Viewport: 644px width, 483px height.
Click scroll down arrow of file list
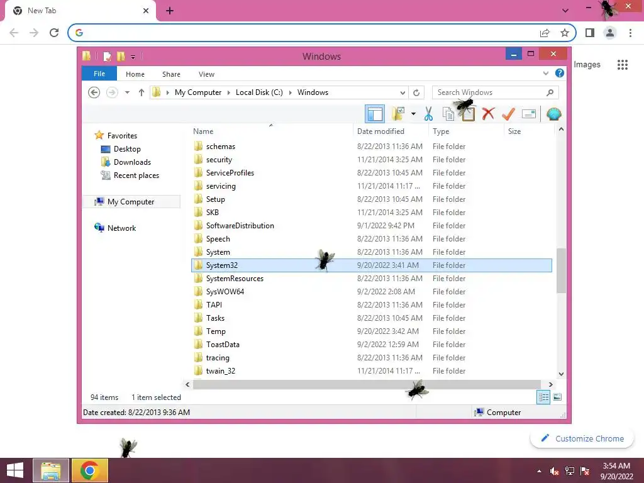(x=561, y=374)
